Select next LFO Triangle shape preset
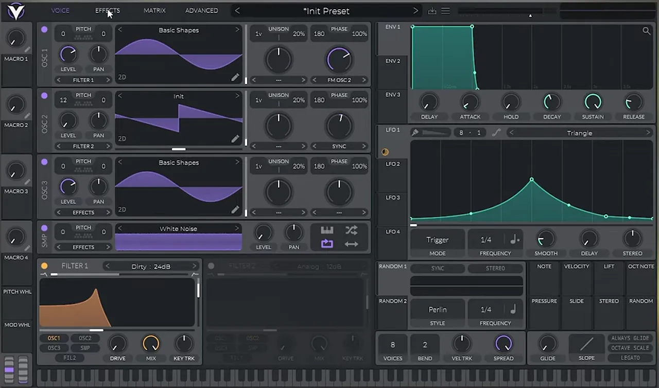Viewport: 659px width, 388px height. (648, 133)
